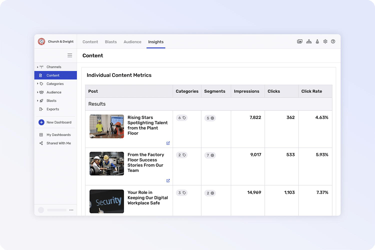Click the 3 categories tag badge
375x250 pixels.
coord(182,193)
